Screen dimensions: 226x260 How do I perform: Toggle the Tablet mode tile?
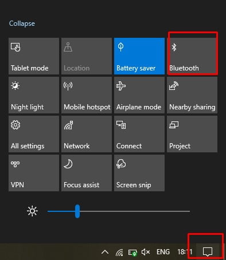(34, 56)
